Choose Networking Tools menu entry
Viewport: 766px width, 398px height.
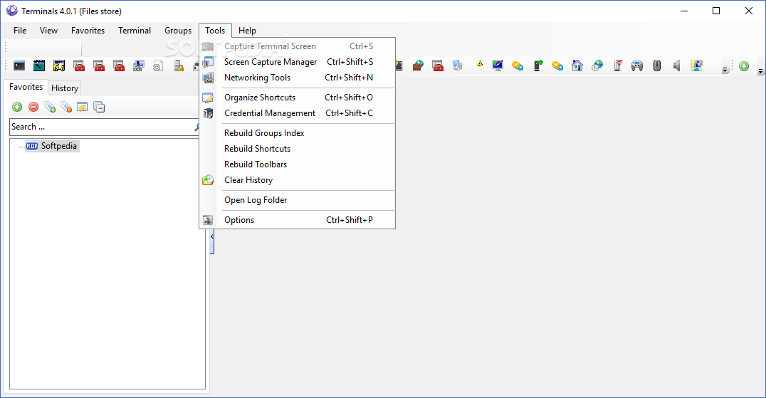[297, 78]
